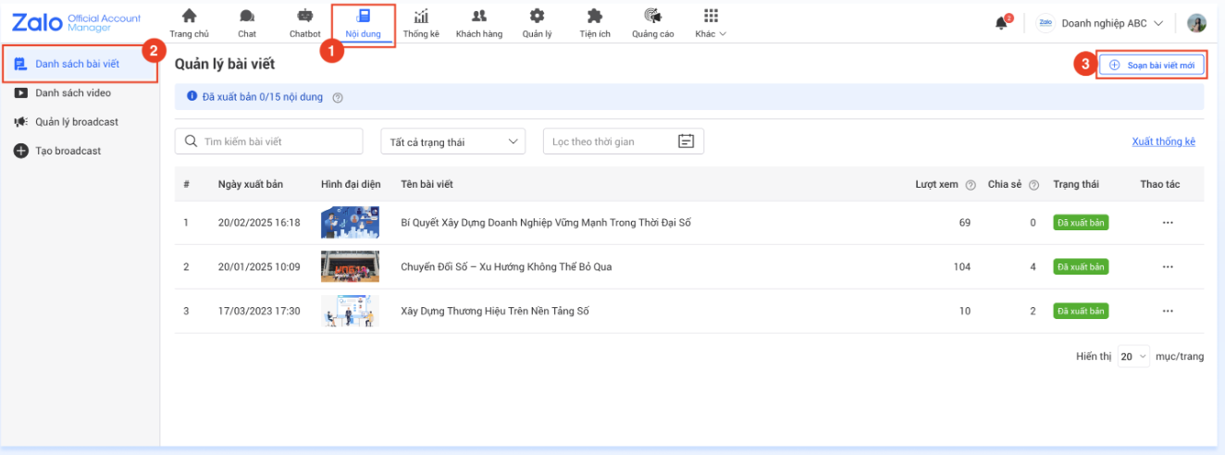Click Đã xuất bản badge on row 1
This screenshot has width=1225, height=455.
pos(1081,223)
